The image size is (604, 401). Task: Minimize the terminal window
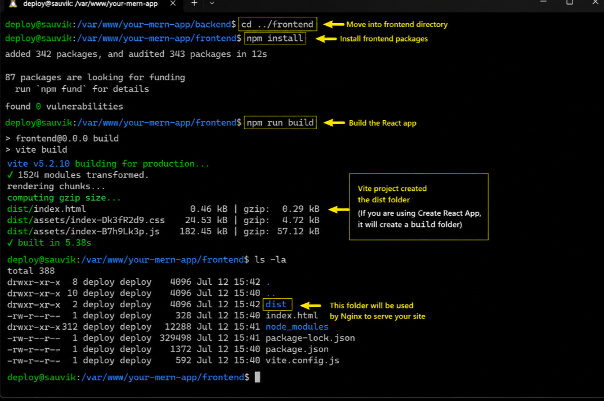point(544,2)
